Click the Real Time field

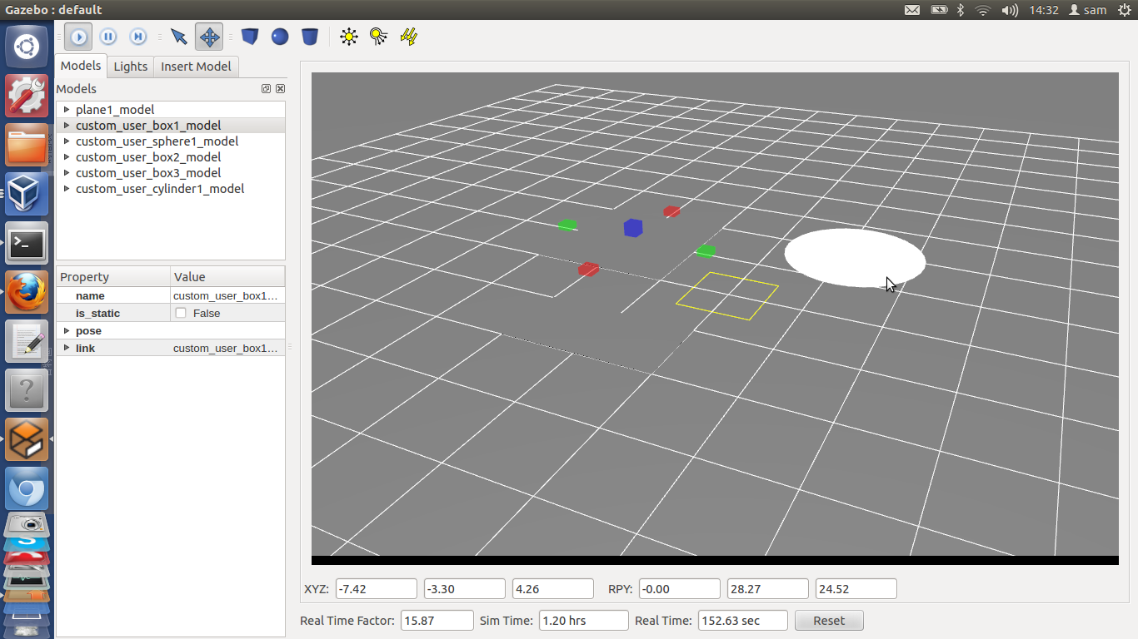click(x=742, y=620)
